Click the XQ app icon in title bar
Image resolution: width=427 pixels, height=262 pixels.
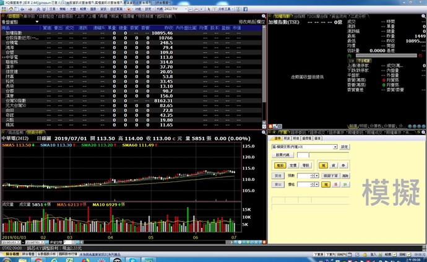click(2, 2)
